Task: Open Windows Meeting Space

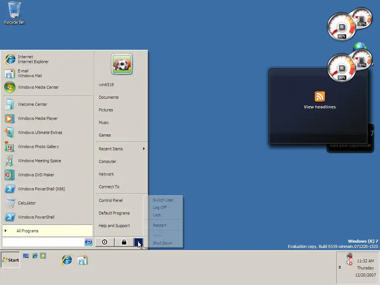Action: coord(47,160)
